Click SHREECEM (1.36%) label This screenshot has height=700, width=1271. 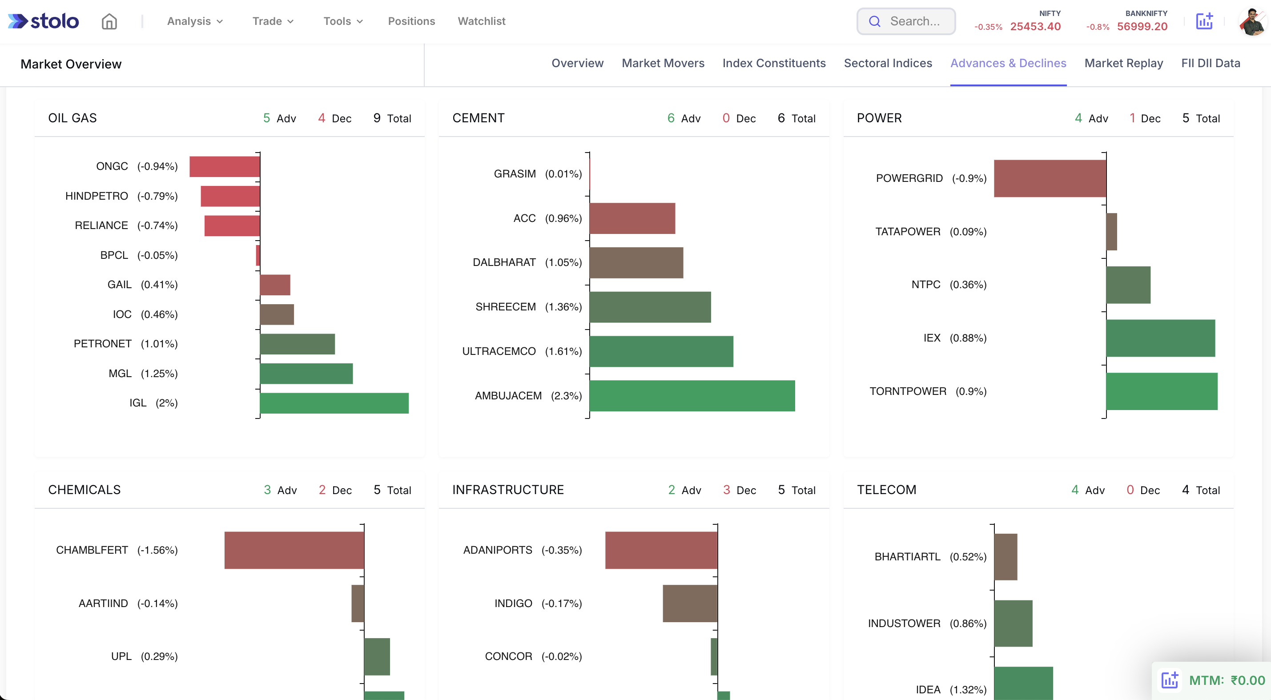[x=528, y=306]
